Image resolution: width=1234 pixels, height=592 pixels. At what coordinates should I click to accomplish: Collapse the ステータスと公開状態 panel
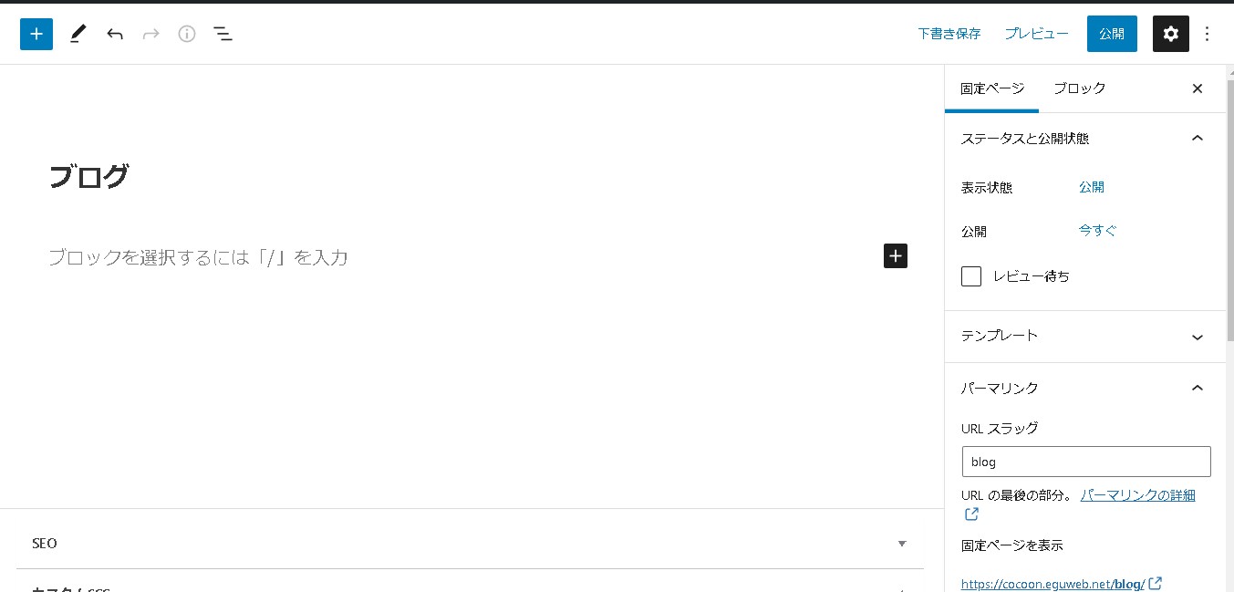1198,138
